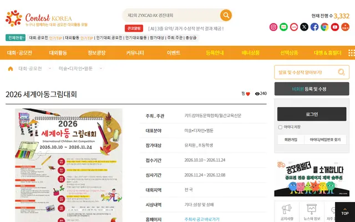Viewport: 355px width, 222px height.
Task: Click the 인기대외활동 link
Action: (136, 38)
